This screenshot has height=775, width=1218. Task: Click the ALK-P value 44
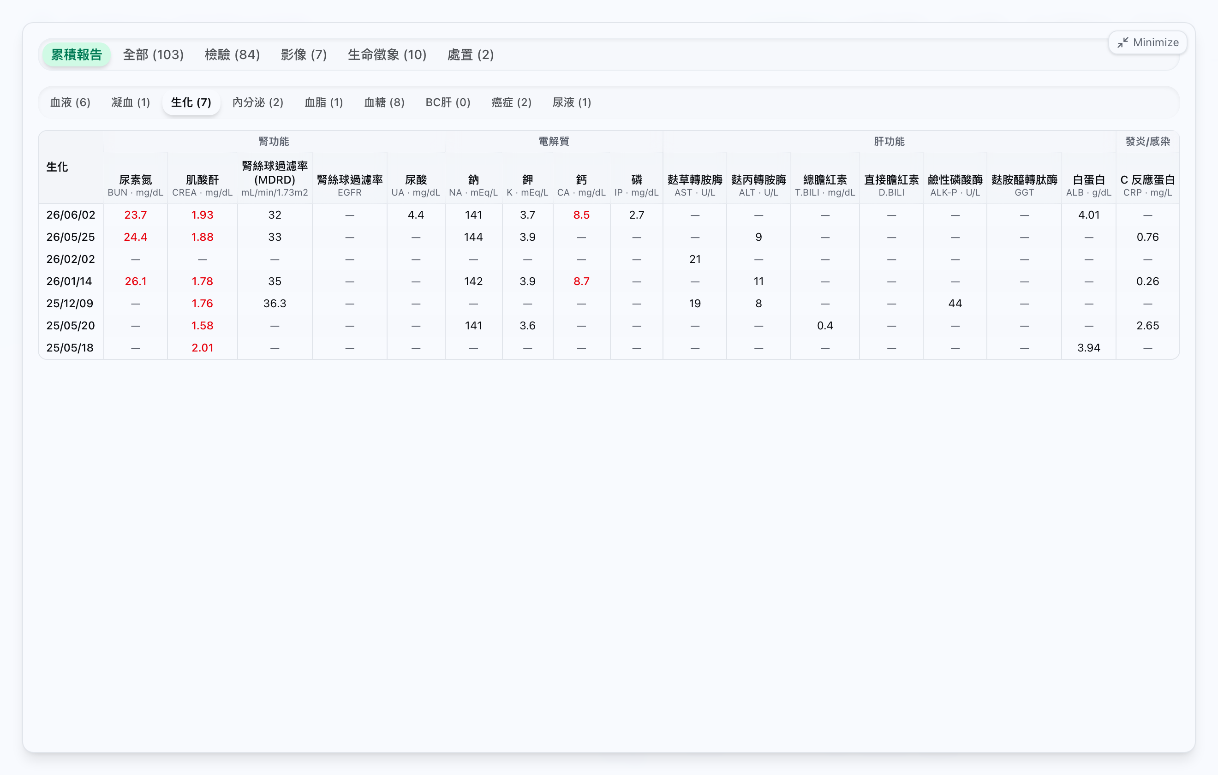click(x=955, y=304)
